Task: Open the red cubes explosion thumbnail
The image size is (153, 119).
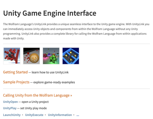Action: pyautogui.click(x=12, y=56)
